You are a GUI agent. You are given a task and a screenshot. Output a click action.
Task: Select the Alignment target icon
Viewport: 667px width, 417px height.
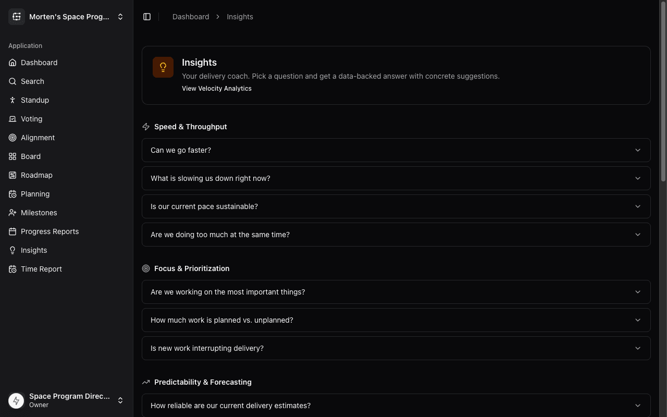click(x=13, y=138)
